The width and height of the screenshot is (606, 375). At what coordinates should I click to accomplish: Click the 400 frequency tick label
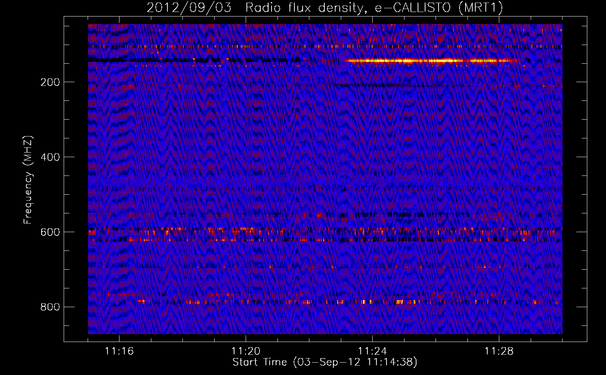(50, 157)
